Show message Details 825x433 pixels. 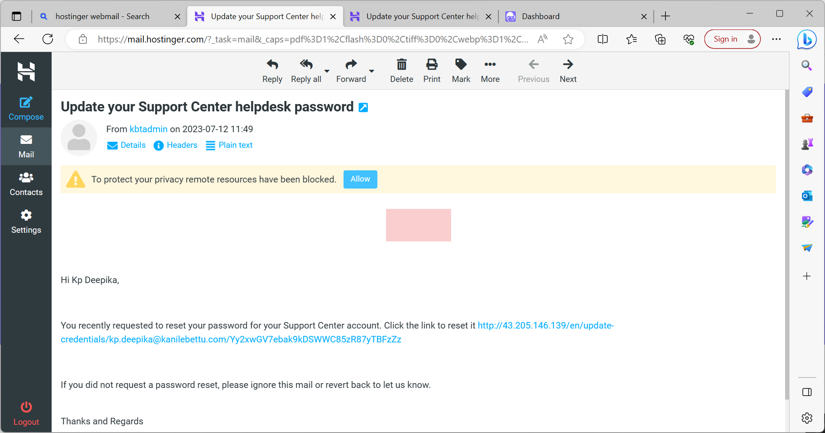tap(126, 145)
